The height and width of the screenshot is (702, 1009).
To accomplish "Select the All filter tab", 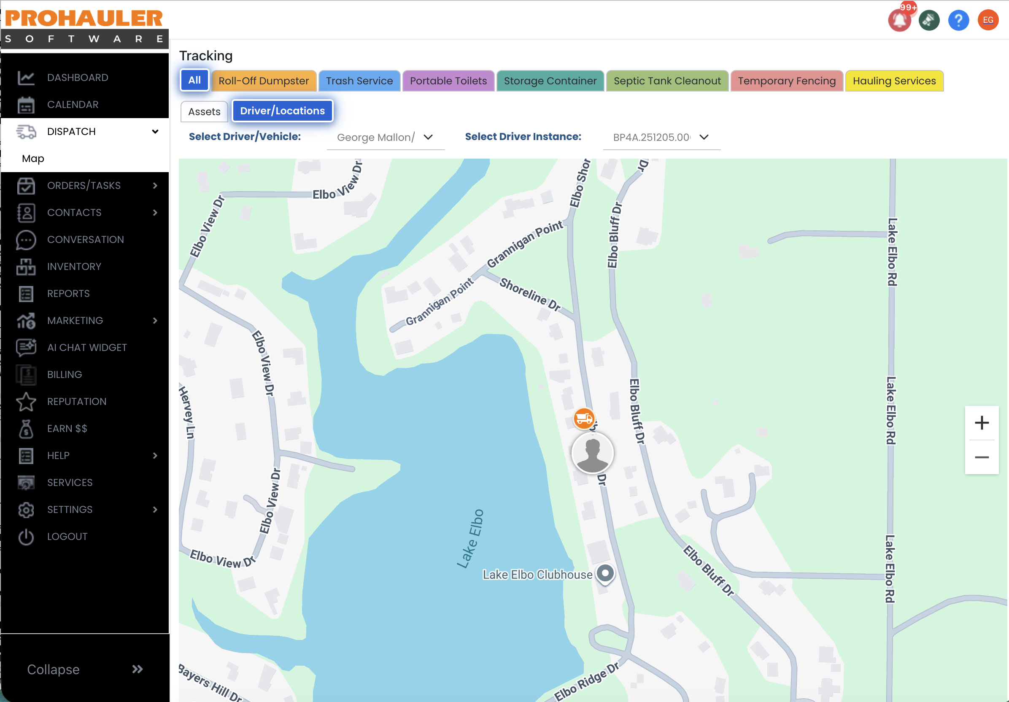I will [194, 81].
